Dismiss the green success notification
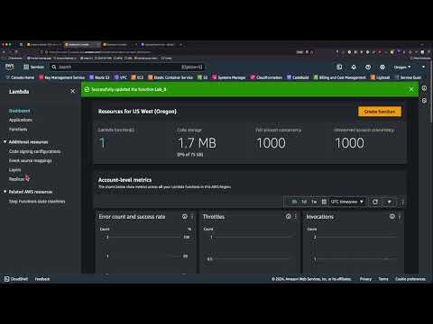This screenshot has width=433, height=324. (411, 89)
